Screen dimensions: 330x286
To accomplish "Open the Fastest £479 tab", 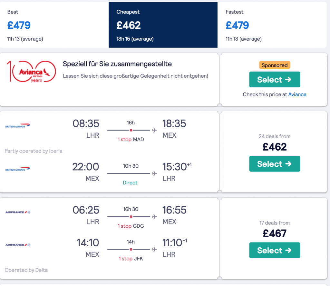I will 272,25.
